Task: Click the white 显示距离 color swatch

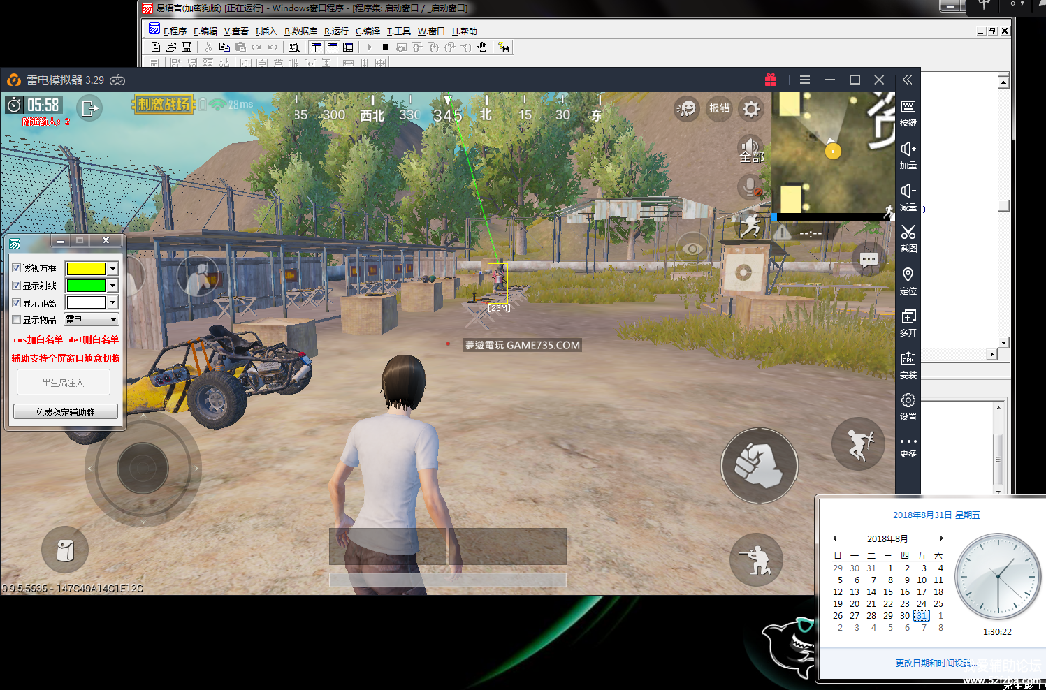Action: coord(86,302)
